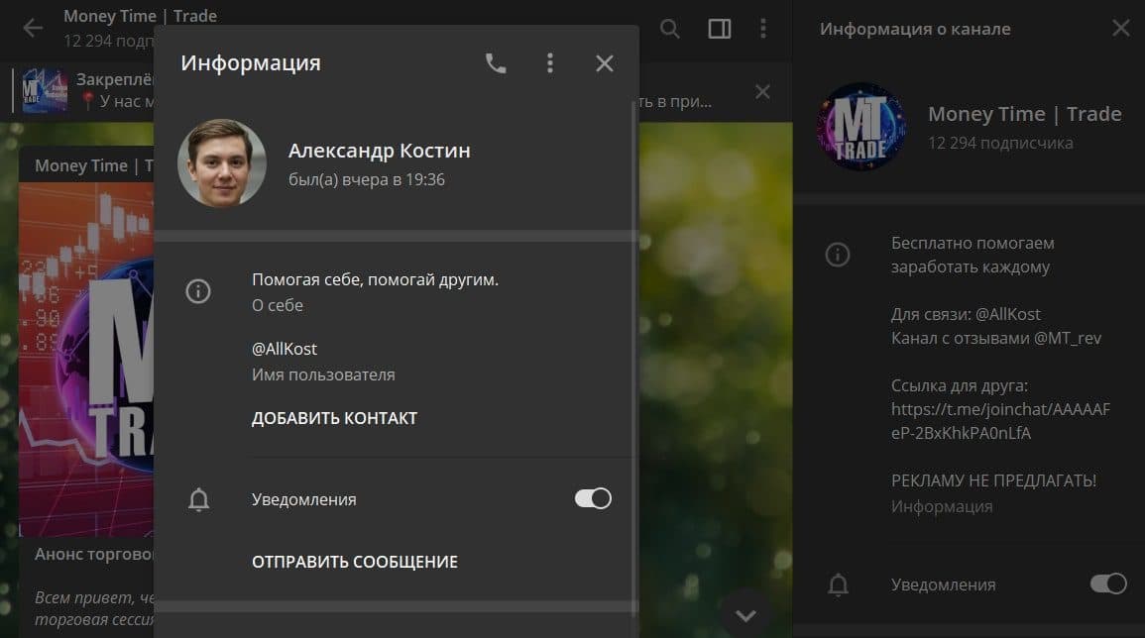Viewport: 1145px width, 638px height.
Task: Open the t.me/joinchat invite link
Action: (1000, 421)
